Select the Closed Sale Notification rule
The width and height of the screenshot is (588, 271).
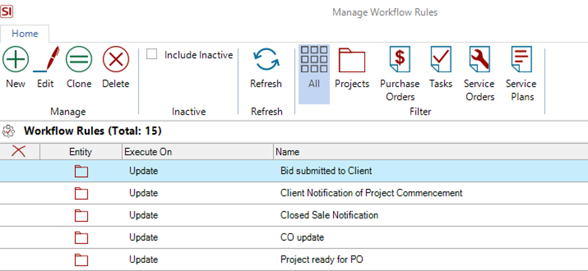click(329, 215)
